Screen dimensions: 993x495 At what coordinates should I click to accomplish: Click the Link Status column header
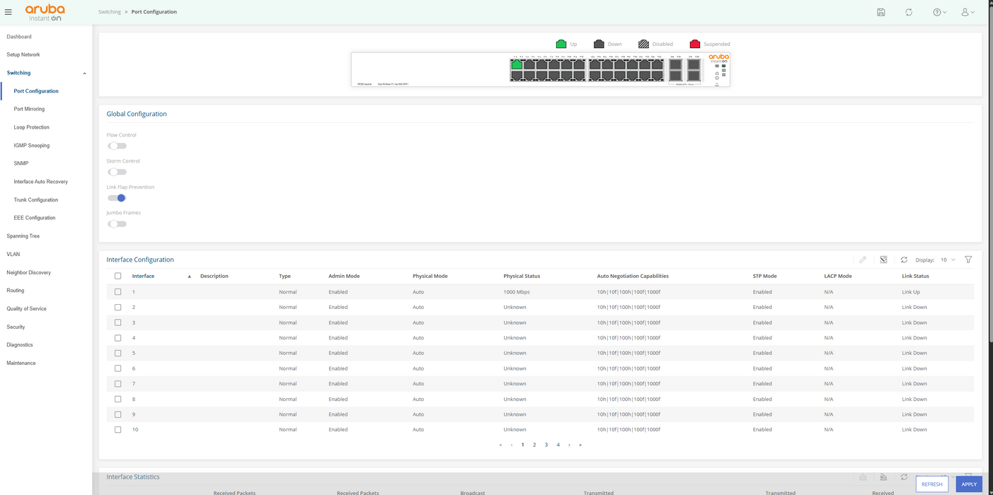pos(915,276)
